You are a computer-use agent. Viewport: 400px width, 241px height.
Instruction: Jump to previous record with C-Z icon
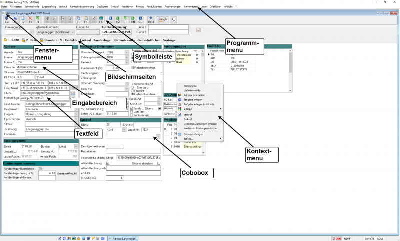pos(118,20)
